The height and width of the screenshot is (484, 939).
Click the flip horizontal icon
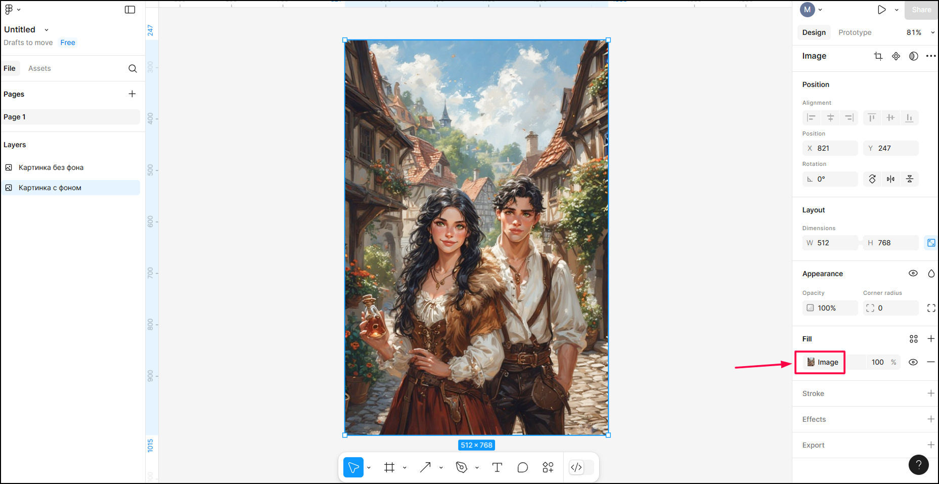(890, 179)
